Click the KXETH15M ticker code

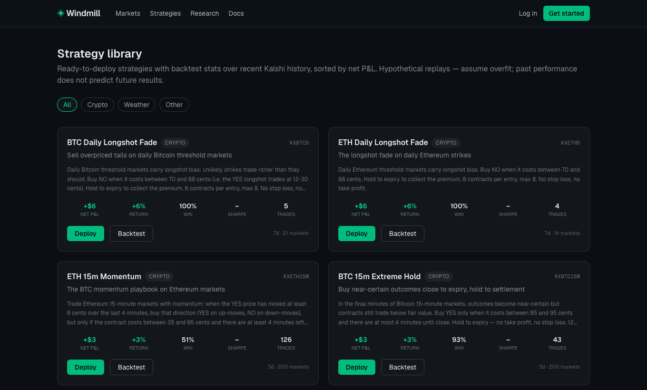296,276
